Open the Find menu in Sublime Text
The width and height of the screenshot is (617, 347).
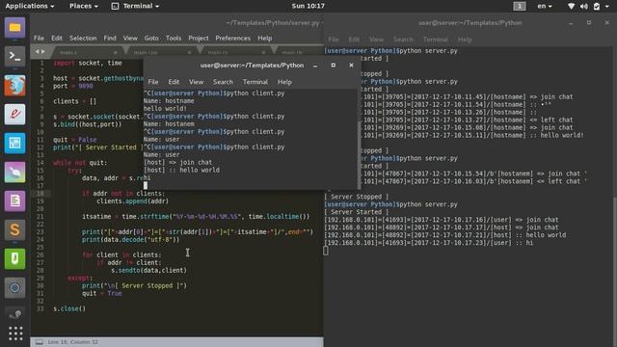[x=110, y=39]
